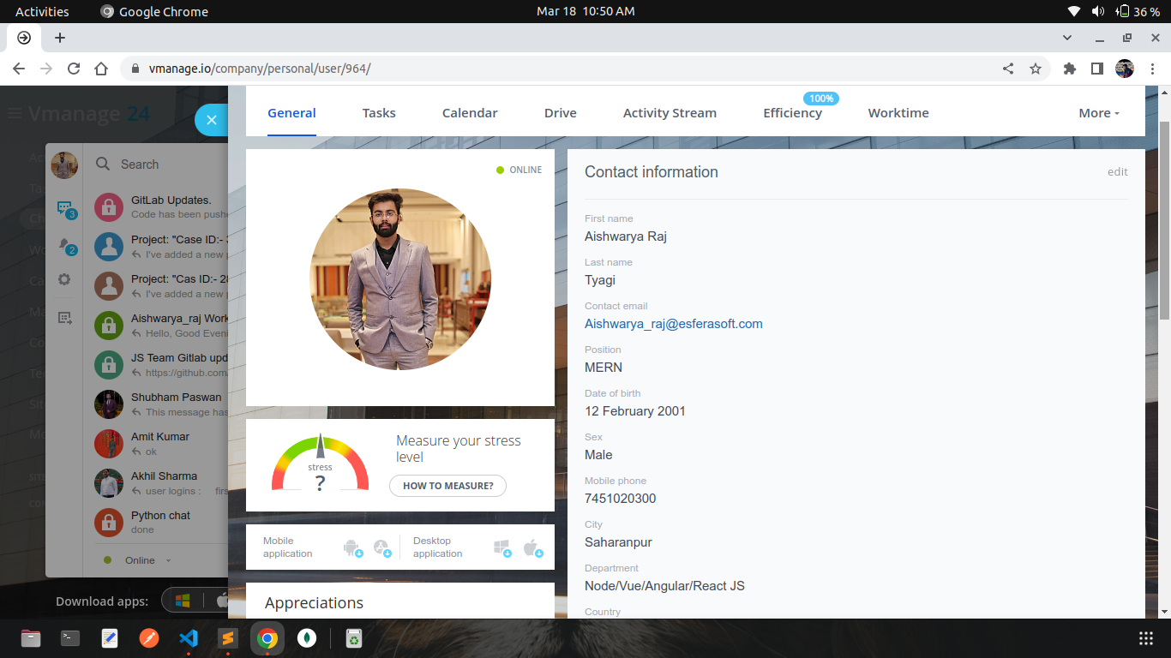Download the Android mobile application
The height and width of the screenshot is (658, 1171).
tap(351, 547)
